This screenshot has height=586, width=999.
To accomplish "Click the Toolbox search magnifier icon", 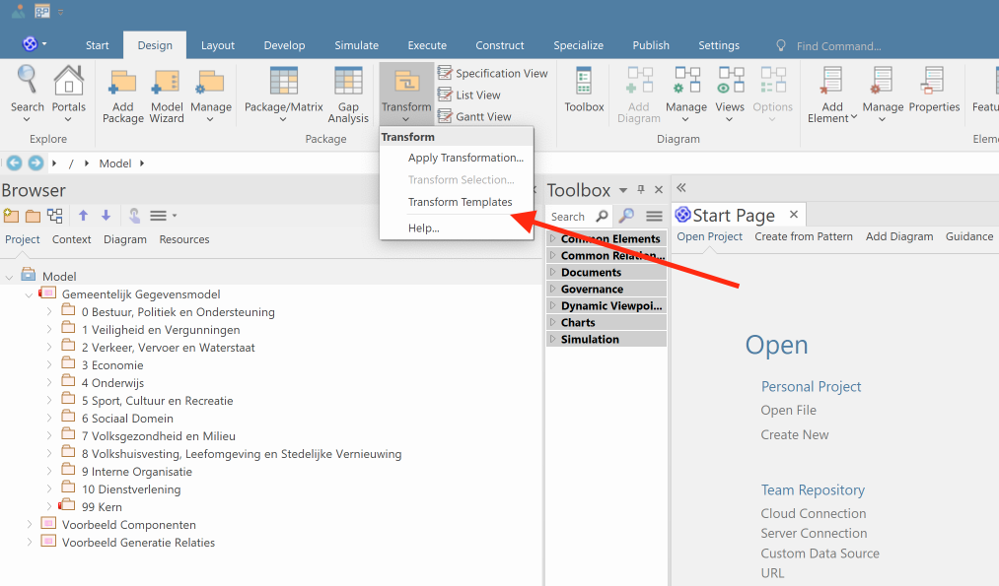I will tap(603, 217).
